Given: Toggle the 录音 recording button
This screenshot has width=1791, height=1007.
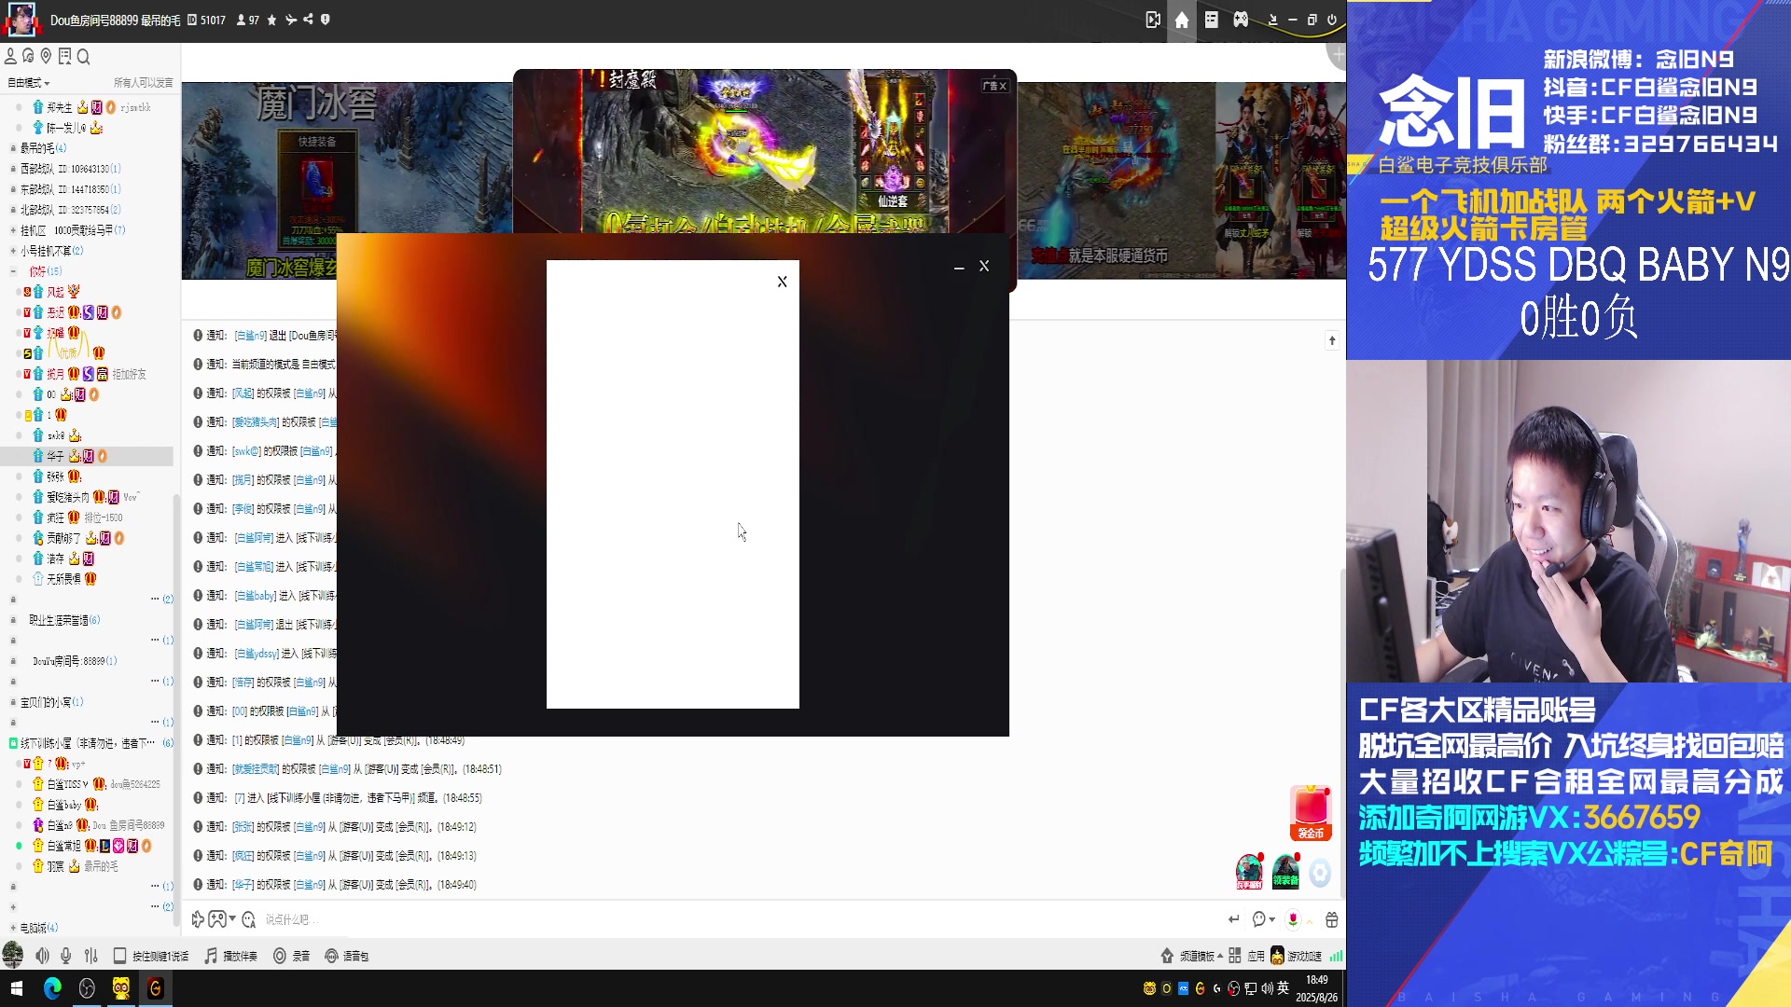Looking at the screenshot, I should (x=291, y=957).
